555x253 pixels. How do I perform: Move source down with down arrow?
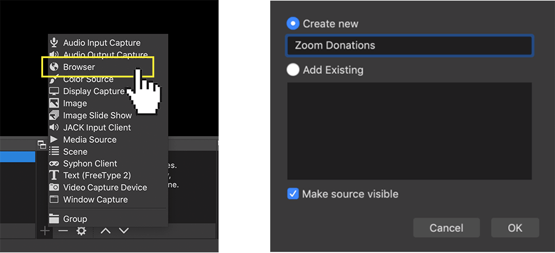[x=124, y=231]
